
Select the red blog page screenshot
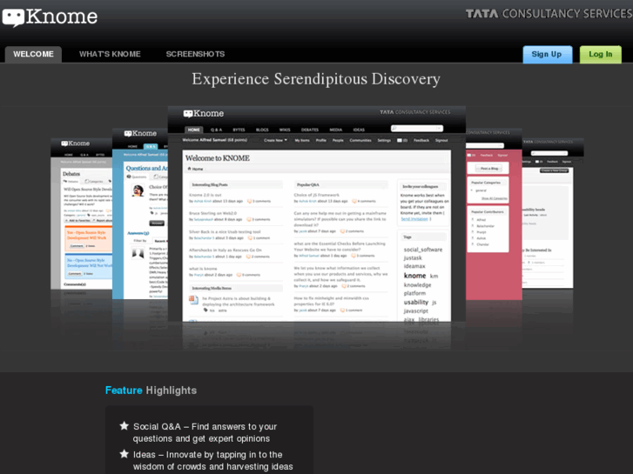[494, 214]
